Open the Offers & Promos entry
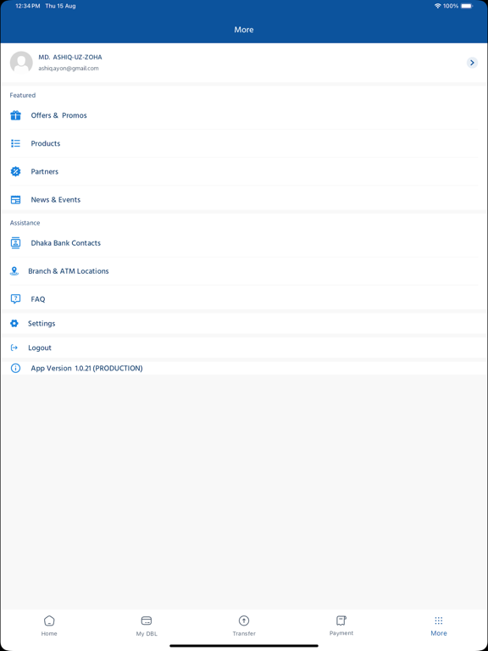Viewport: 488px width, 651px height. [x=244, y=115]
